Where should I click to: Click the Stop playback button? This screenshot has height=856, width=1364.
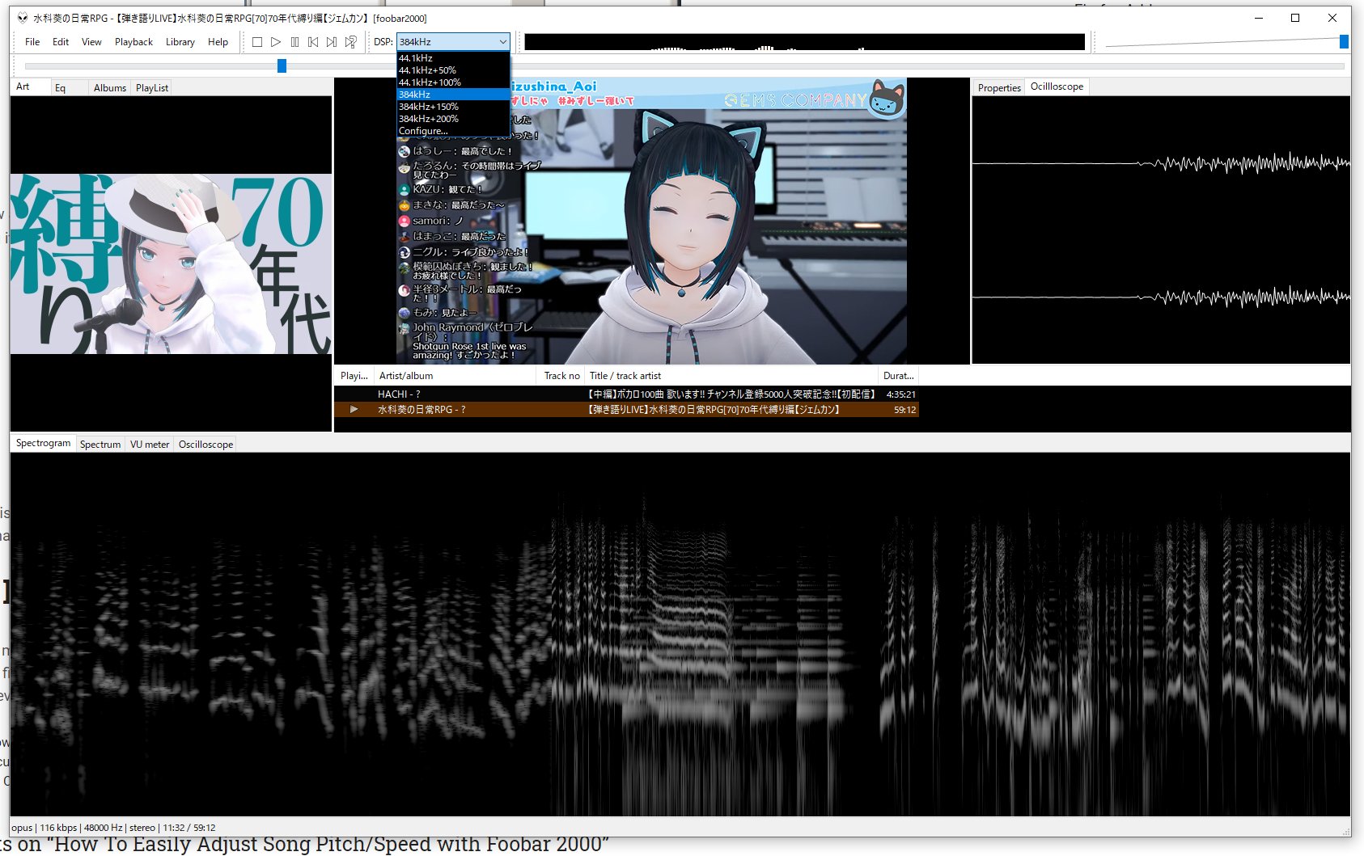click(x=257, y=42)
